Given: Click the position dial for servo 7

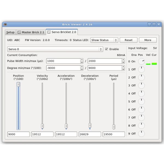Looking at the screenshot, I should tap(141, 118).
